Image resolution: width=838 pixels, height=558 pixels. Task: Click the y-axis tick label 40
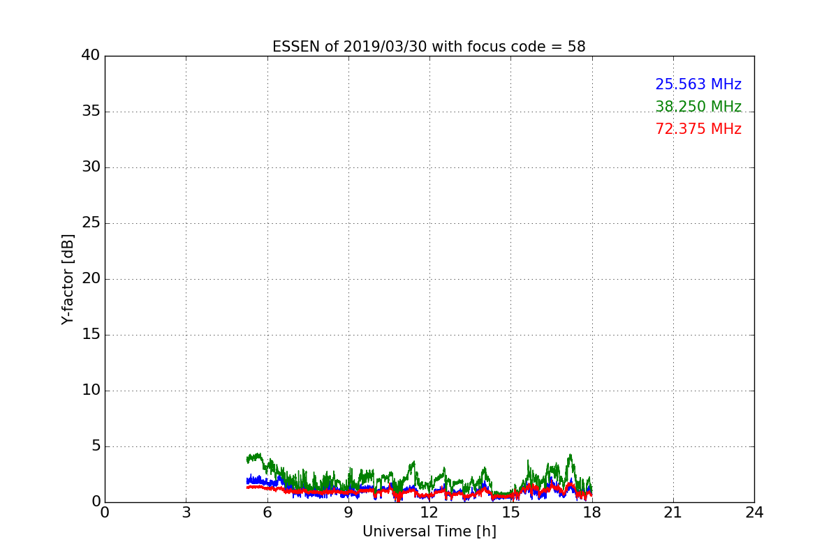point(91,56)
